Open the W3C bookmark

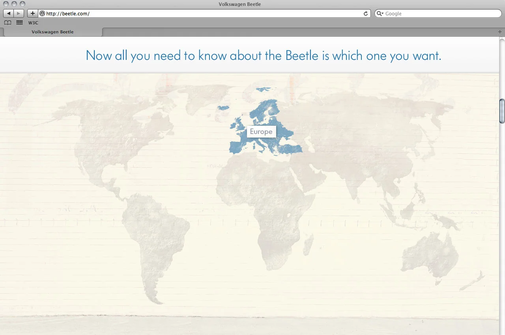tap(33, 23)
